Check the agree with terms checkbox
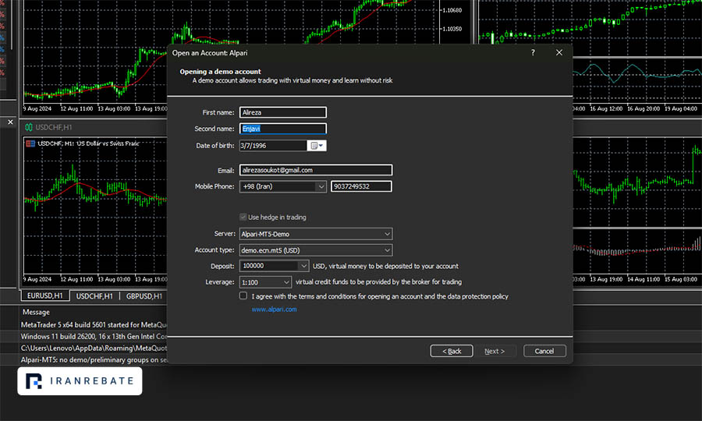Viewport: 702px width, 421px height. pyautogui.click(x=243, y=295)
